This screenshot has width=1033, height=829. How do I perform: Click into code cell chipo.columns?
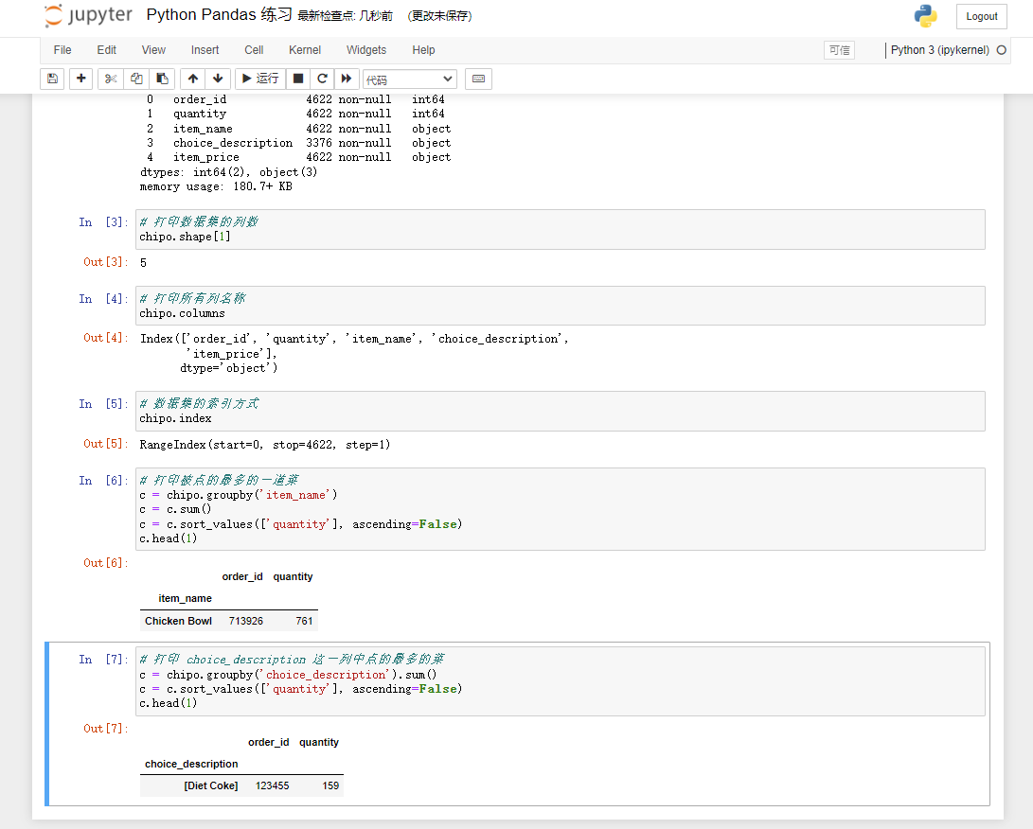(560, 306)
